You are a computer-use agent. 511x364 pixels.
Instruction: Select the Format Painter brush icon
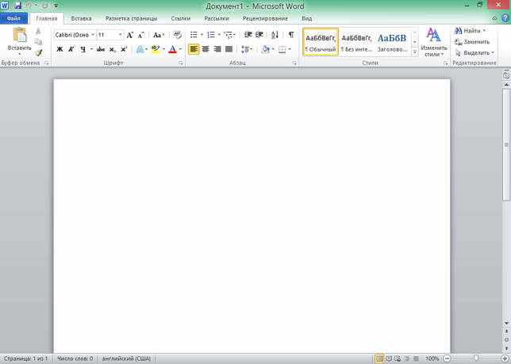tap(38, 52)
